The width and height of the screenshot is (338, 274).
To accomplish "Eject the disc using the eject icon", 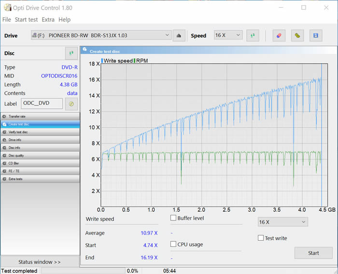I will pyautogui.click(x=179, y=35).
